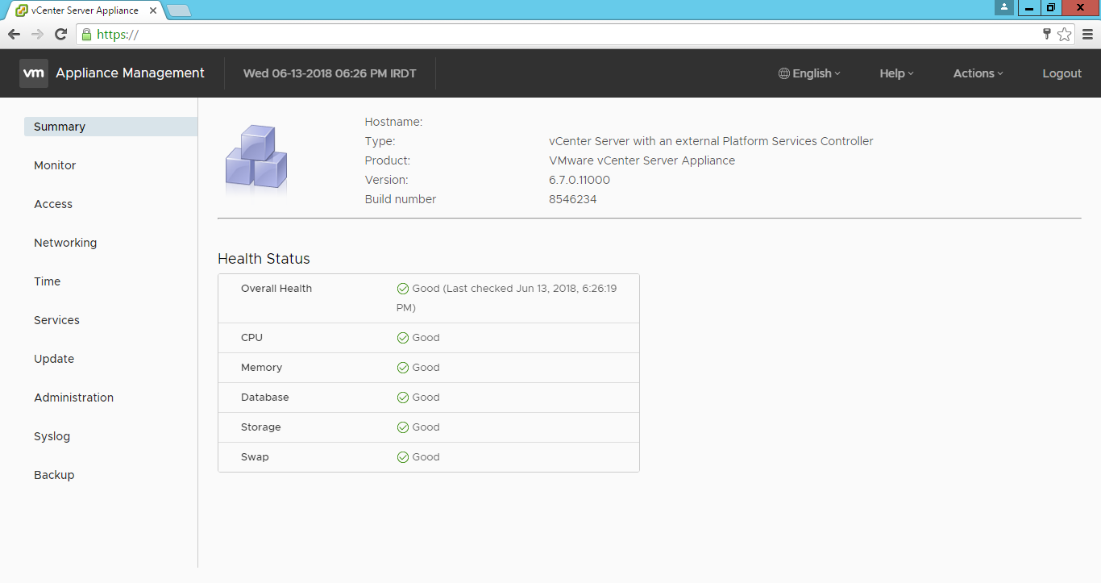Open the Backup section
1101x583 pixels.
coord(54,475)
